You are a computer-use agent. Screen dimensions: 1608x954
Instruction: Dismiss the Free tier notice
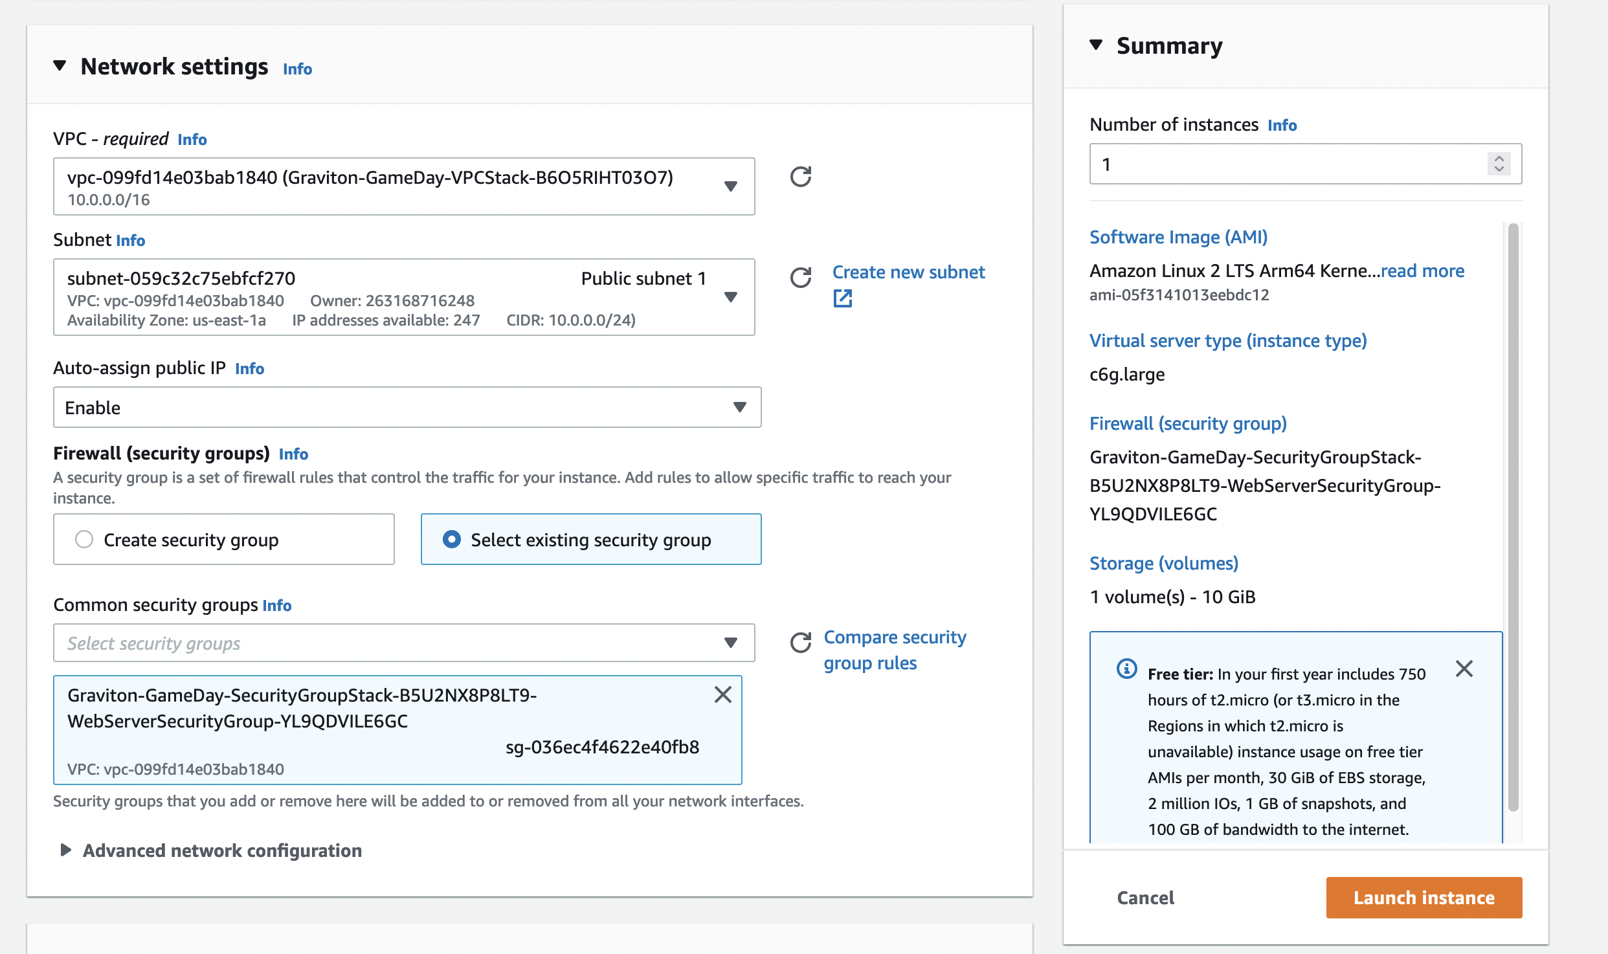(1464, 669)
